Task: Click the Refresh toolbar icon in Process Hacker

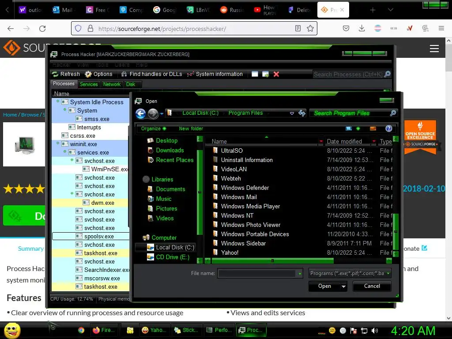Action: coord(55,74)
